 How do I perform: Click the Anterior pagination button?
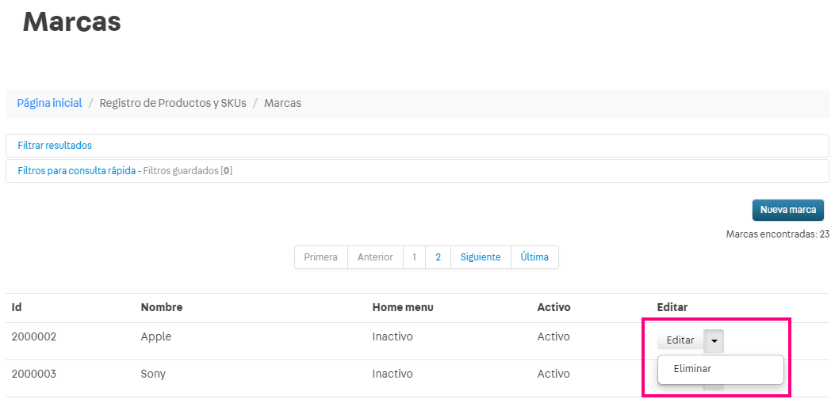(375, 257)
